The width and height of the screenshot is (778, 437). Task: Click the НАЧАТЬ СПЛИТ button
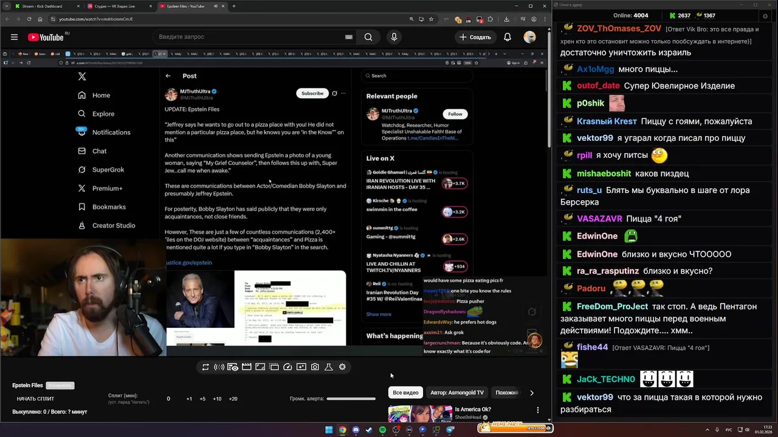[35, 399]
